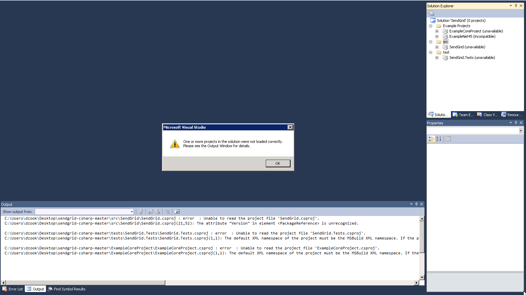Collapse the src solution folder
The height and width of the screenshot is (295, 526).
[430, 42]
